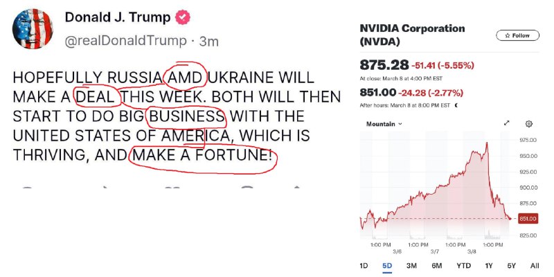
Task: Expand chart to fullscreen arrows icon
Action: click(x=507, y=123)
